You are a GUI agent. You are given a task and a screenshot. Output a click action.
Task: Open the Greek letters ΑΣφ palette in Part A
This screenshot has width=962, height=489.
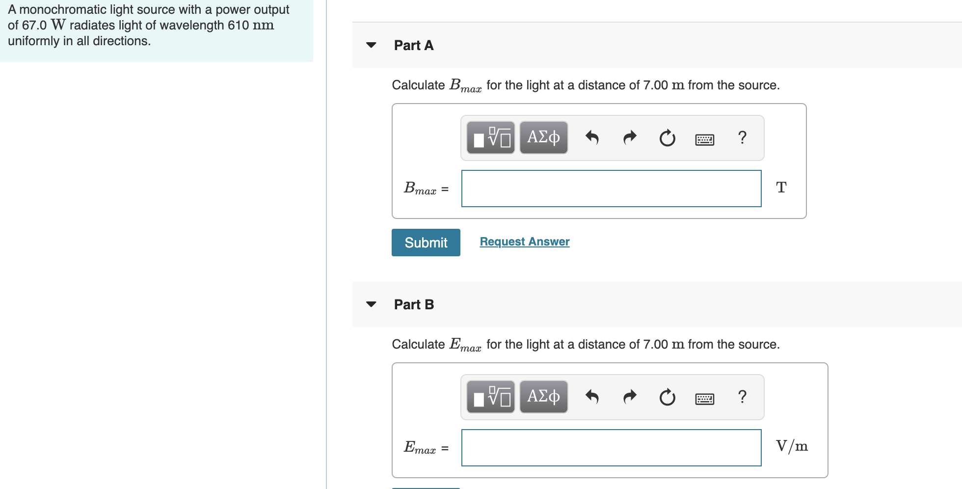(x=543, y=138)
